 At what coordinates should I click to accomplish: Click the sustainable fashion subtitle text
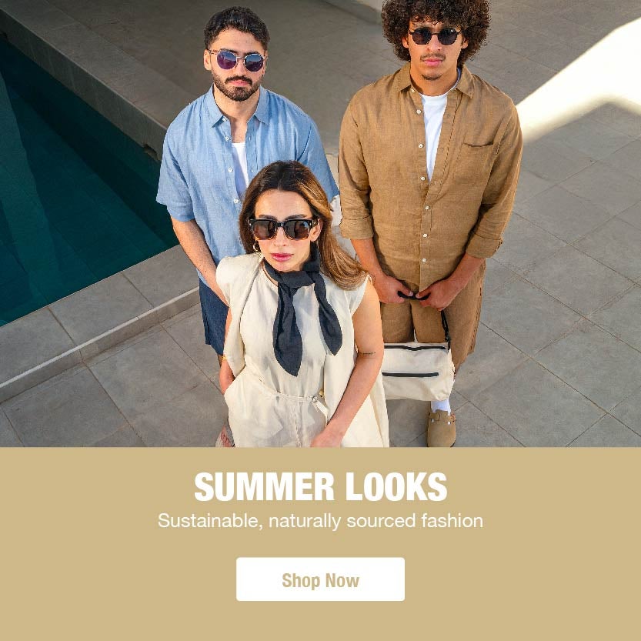320,521
